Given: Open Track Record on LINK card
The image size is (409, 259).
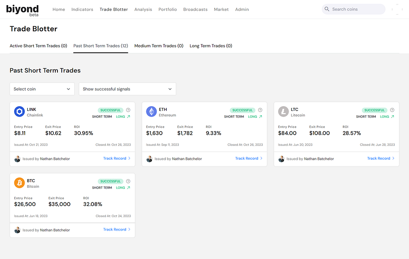Looking at the screenshot, I should 117,158.
